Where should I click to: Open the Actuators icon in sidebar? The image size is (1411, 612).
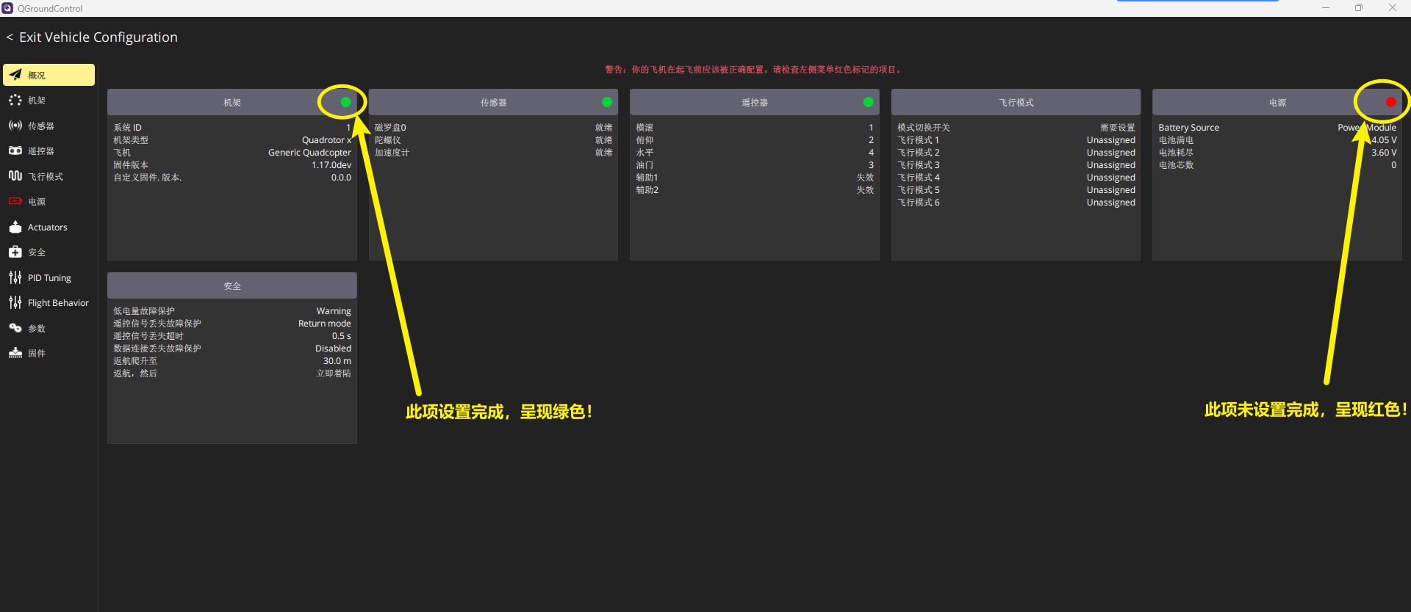(15, 227)
